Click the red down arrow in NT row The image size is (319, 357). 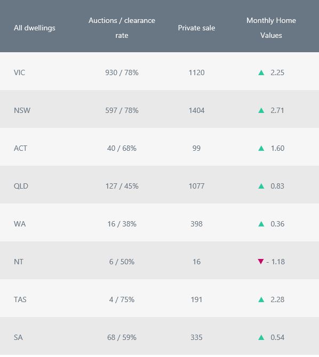point(261,262)
